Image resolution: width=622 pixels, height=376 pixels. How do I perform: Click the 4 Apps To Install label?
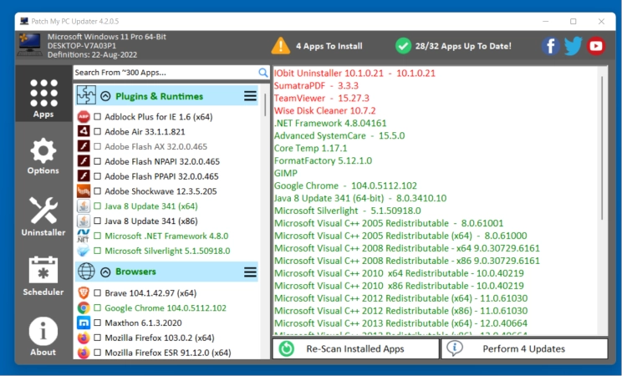pyautogui.click(x=329, y=46)
